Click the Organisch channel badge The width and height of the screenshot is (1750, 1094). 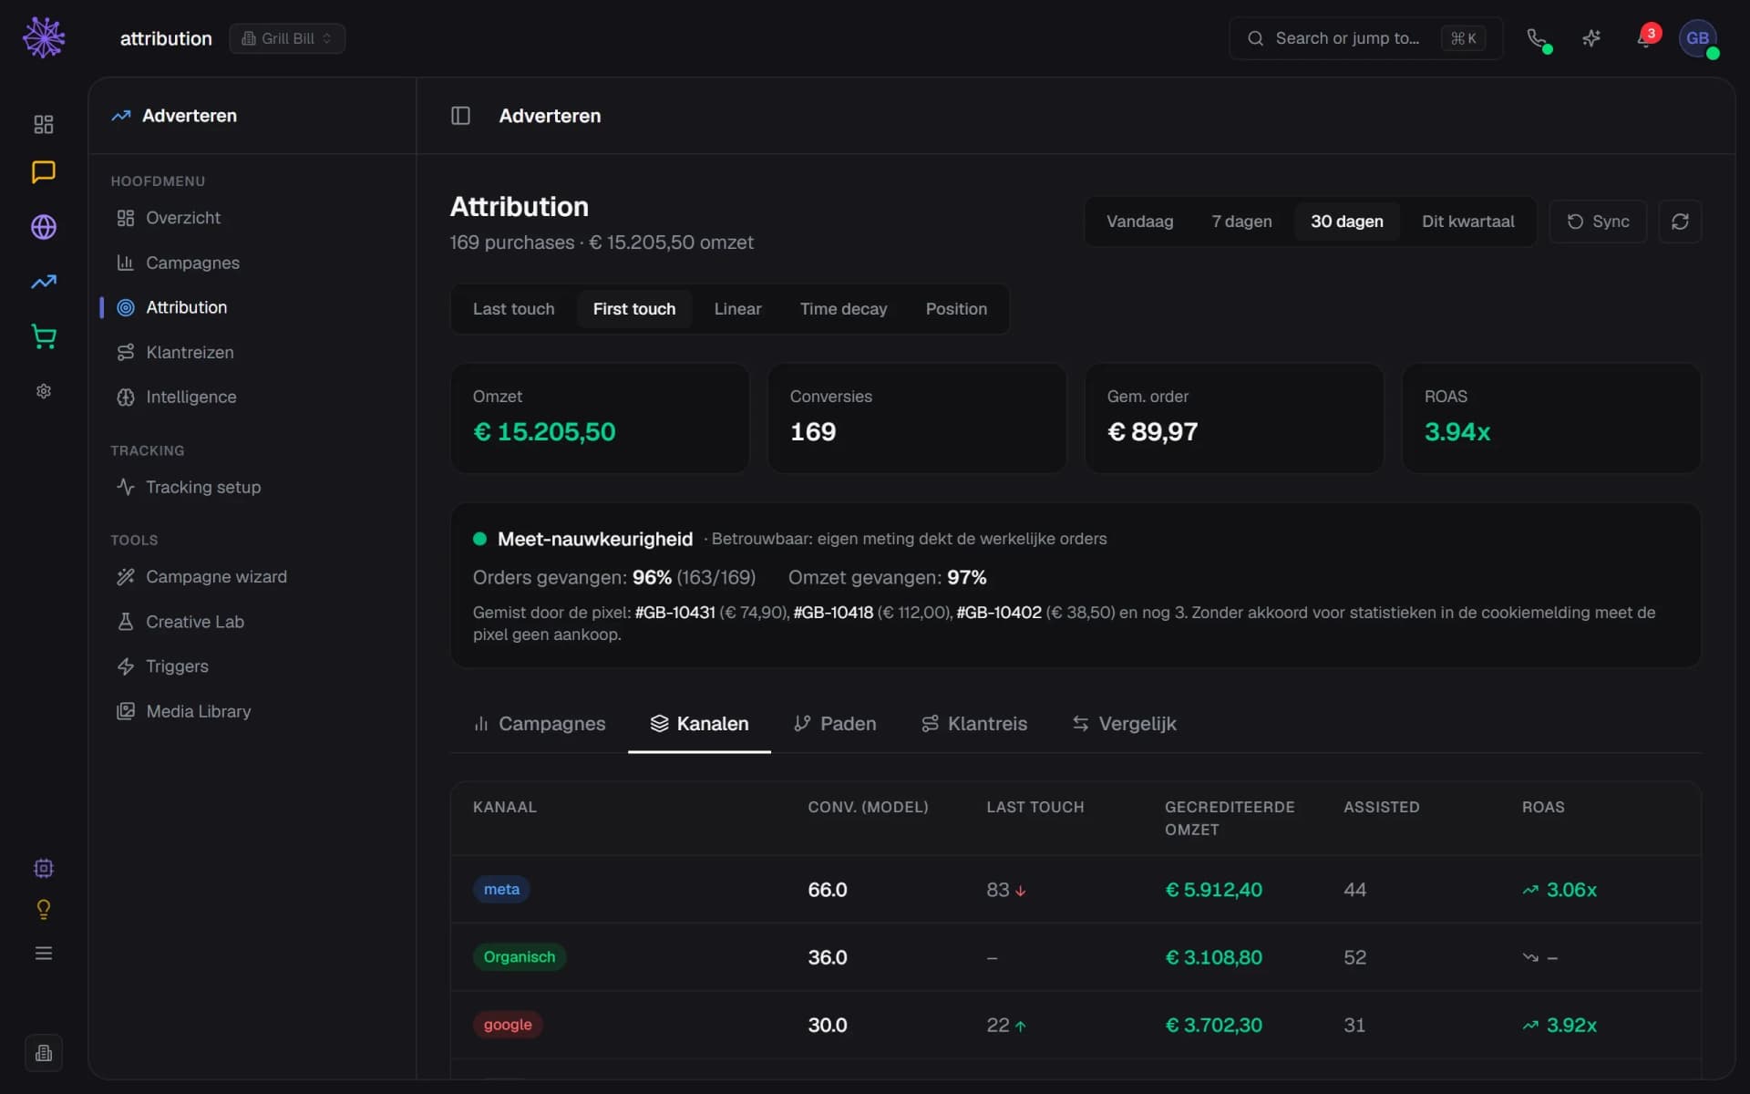coord(520,957)
